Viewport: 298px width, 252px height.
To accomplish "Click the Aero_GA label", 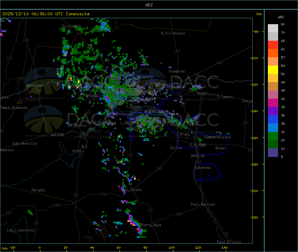I will [198, 156].
